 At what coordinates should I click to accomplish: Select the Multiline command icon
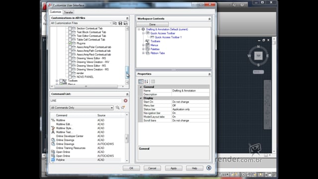point(53,120)
